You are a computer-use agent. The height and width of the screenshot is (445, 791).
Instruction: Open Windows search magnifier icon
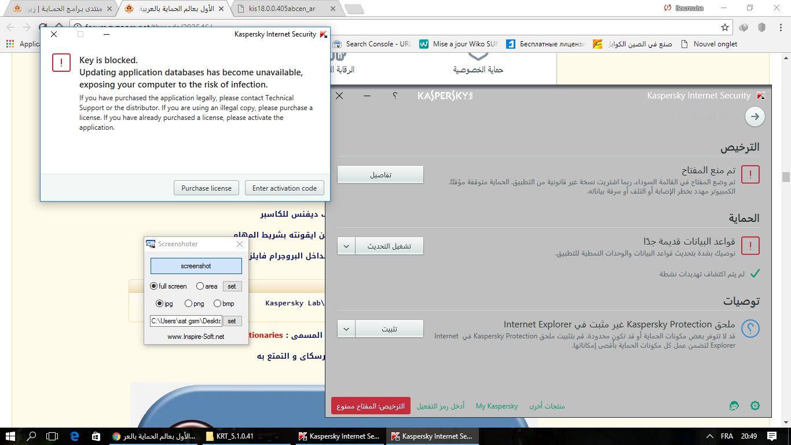[32, 436]
